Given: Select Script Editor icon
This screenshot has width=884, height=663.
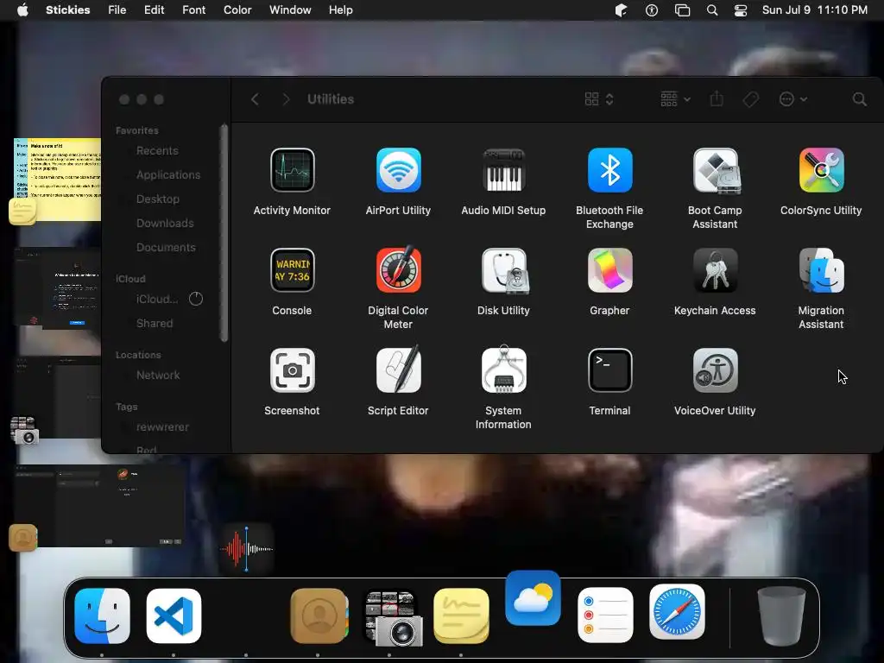Looking at the screenshot, I should click(x=398, y=370).
